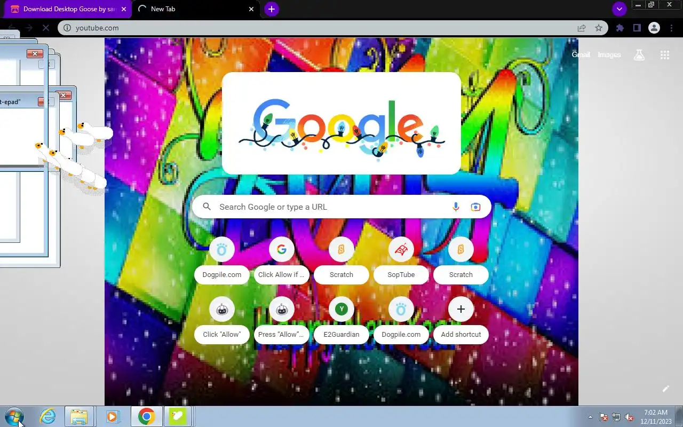Image resolution: width=683 pixels, height=427 pixels.
Task: Switch to the Download Desktop Goose tab
Action: click(67, 9)
